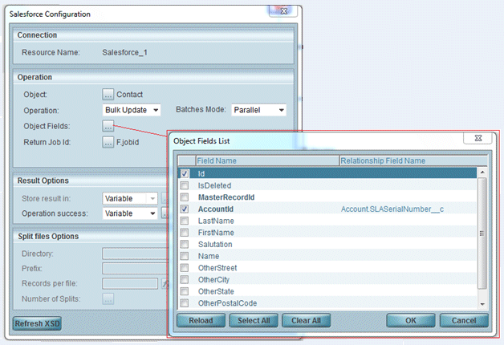Check the OtherStreet field checkbox
504x345 pixels.
(x=185, y=268)
